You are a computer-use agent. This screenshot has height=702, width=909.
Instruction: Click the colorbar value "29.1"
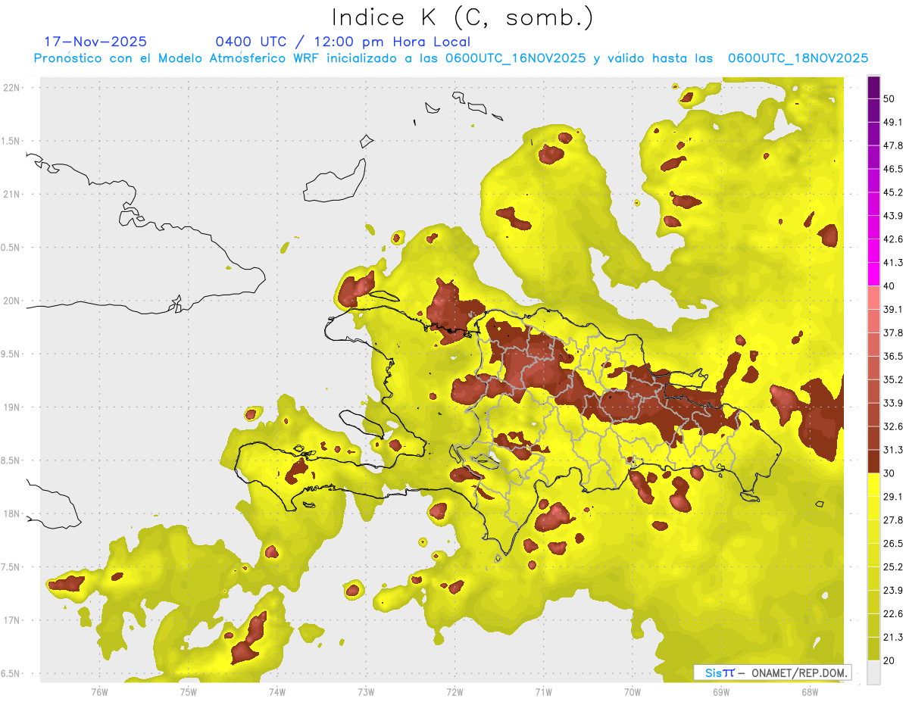pyautogui.click(x=893, y=496)
